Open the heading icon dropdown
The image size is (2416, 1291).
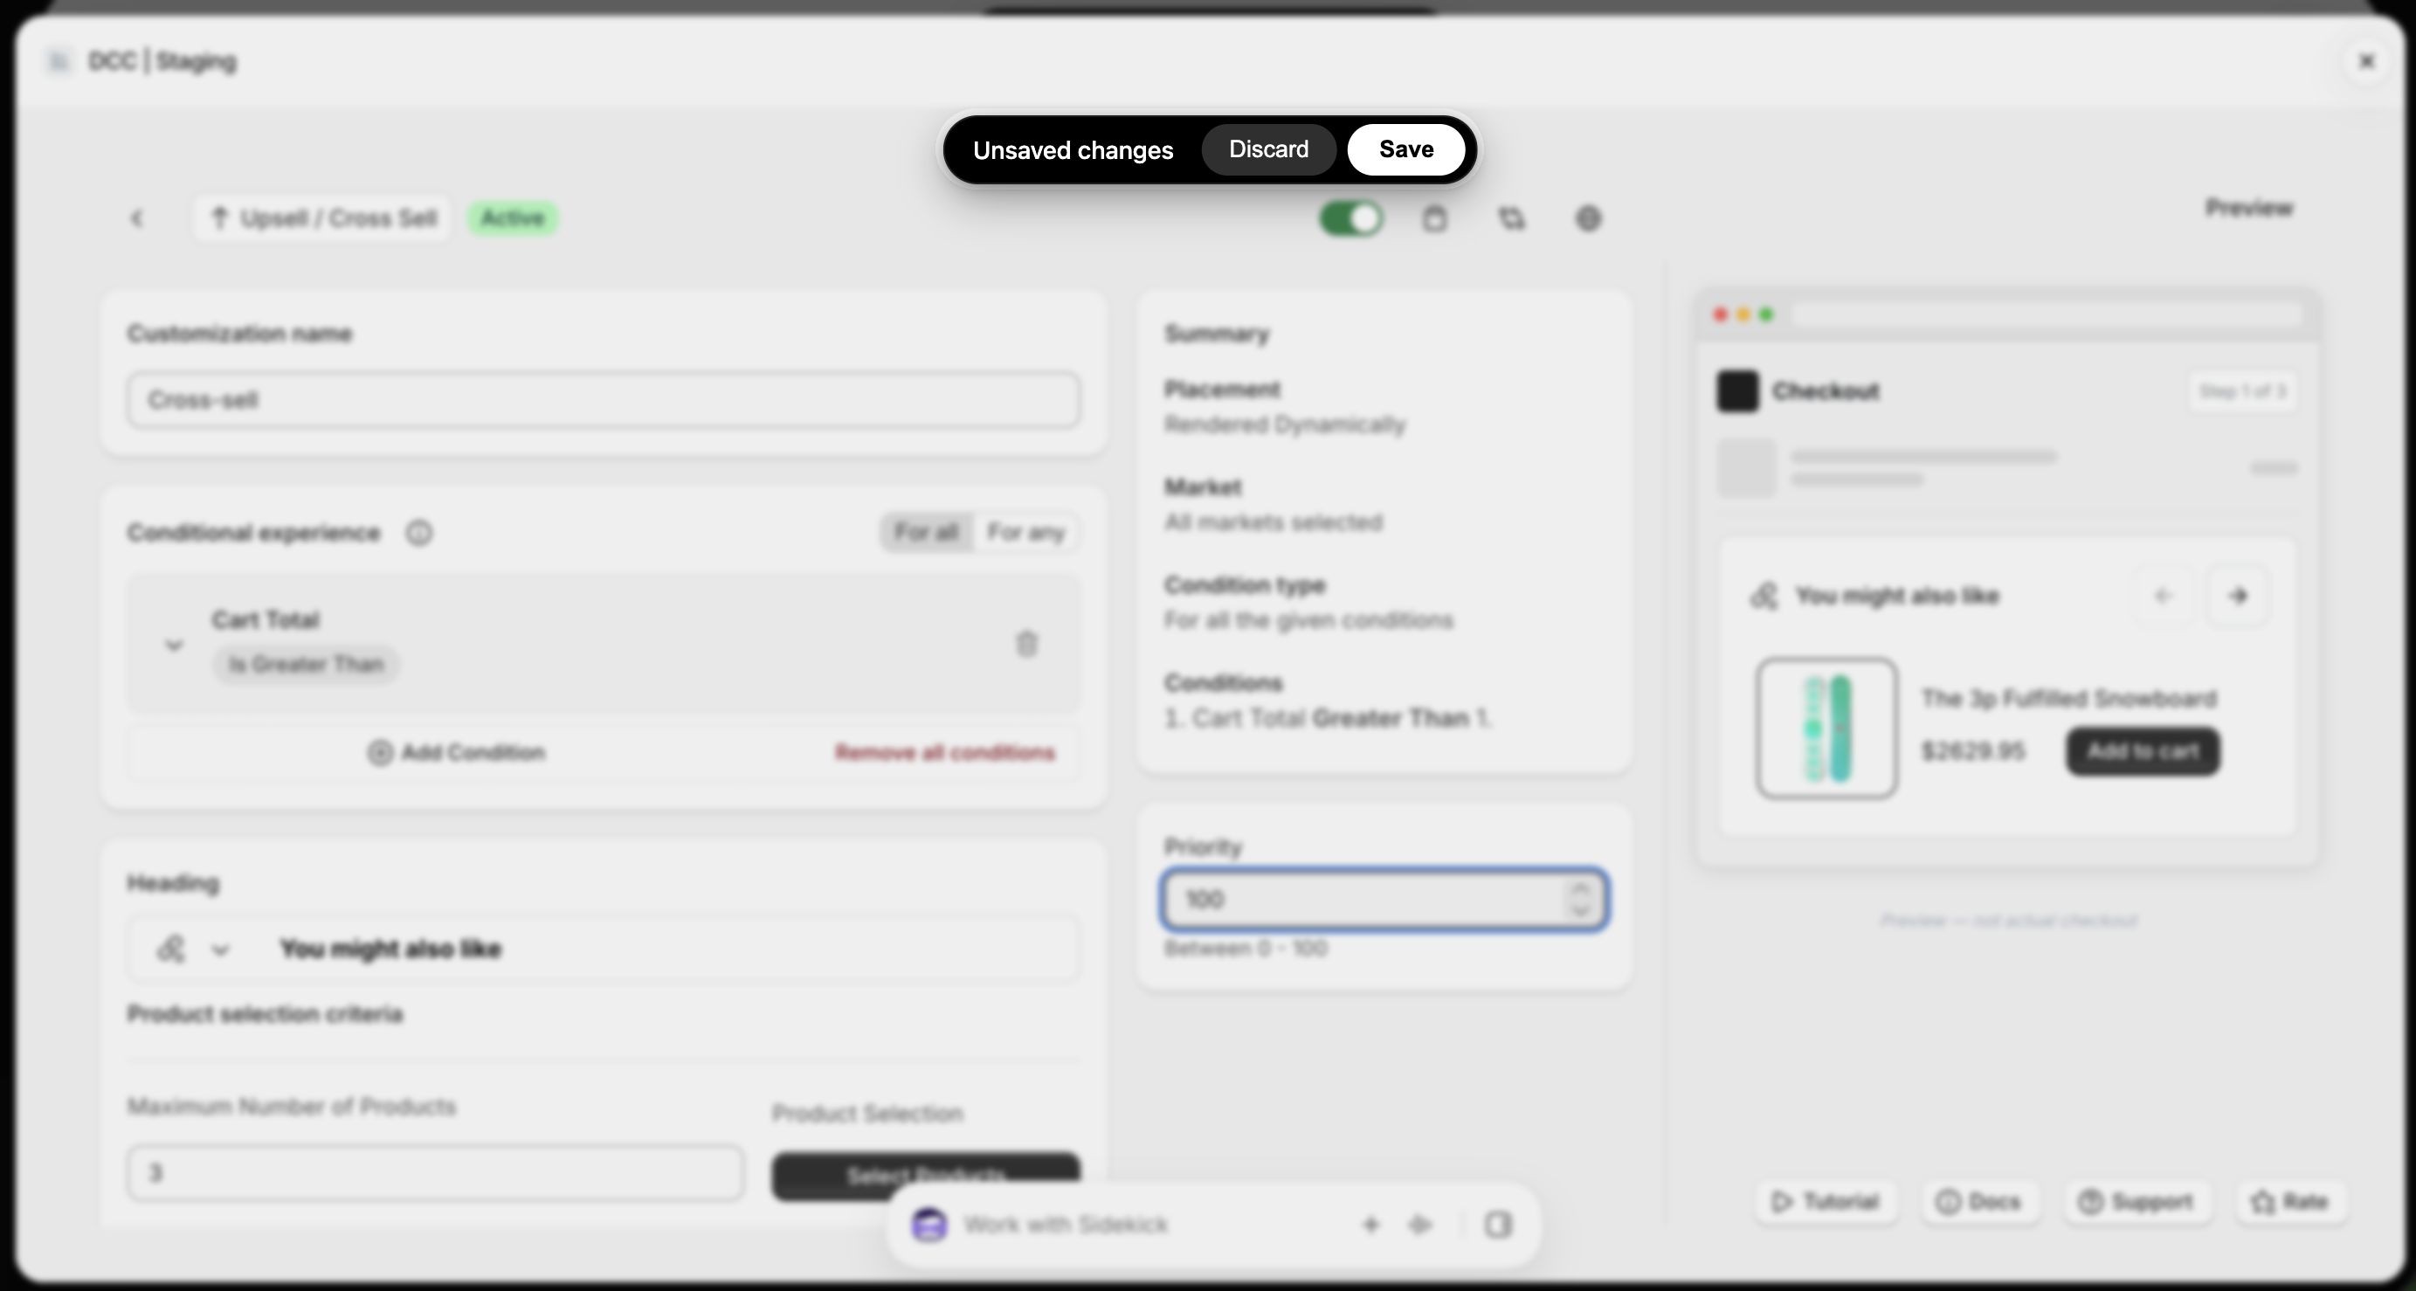click(x=193, y=949)
